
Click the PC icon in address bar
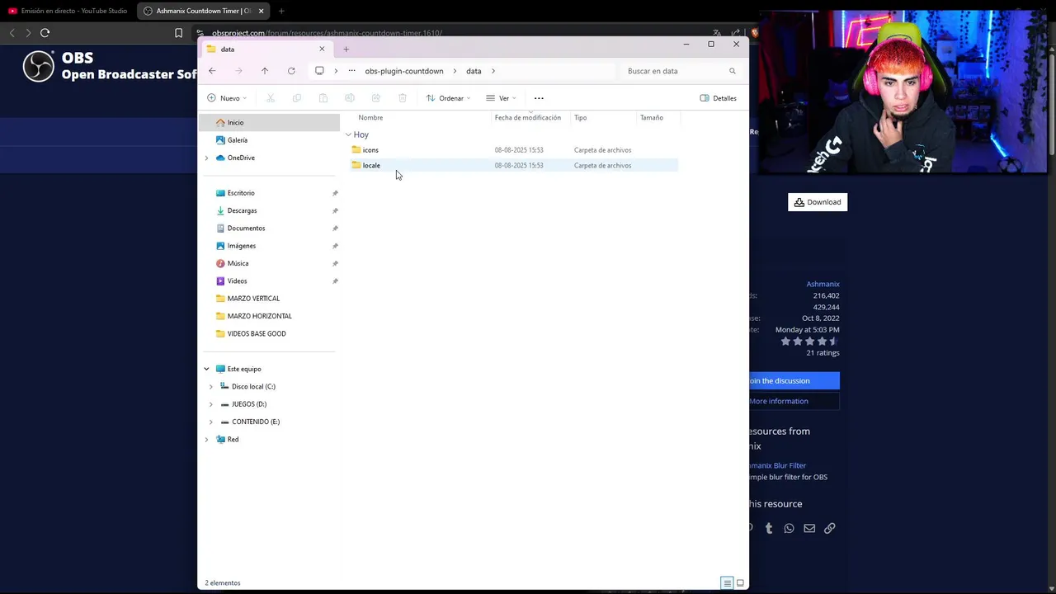click(319, 71)
